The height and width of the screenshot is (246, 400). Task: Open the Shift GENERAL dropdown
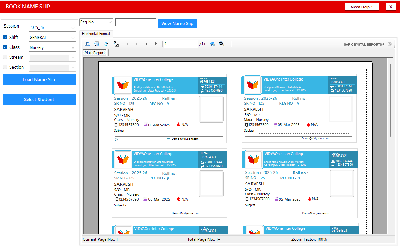coord(52,38)
